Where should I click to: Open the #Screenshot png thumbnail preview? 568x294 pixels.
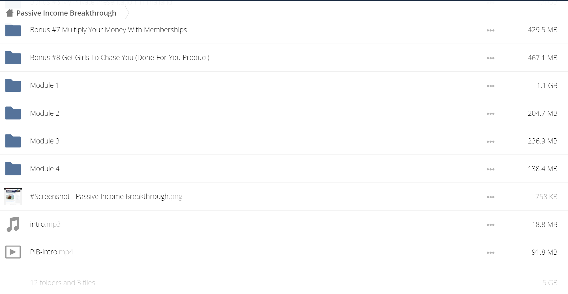tap(13, 196)
